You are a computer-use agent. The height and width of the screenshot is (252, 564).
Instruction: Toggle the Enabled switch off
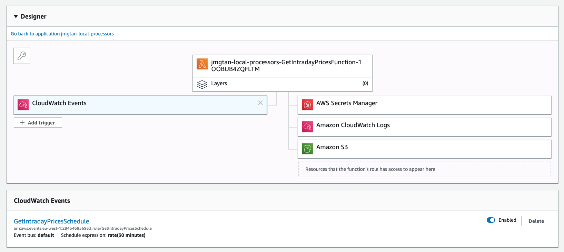pos(491,220)
